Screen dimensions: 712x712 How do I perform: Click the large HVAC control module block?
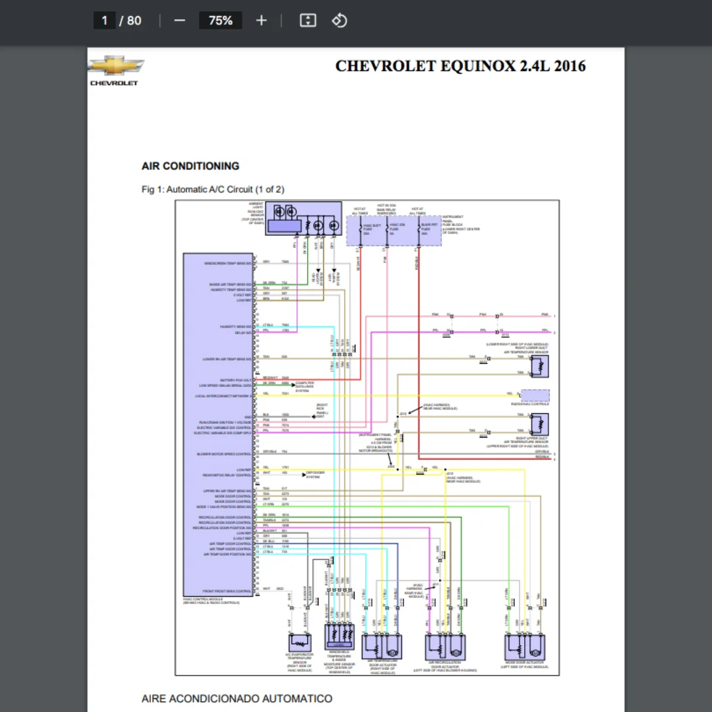[x=218, y=425]
